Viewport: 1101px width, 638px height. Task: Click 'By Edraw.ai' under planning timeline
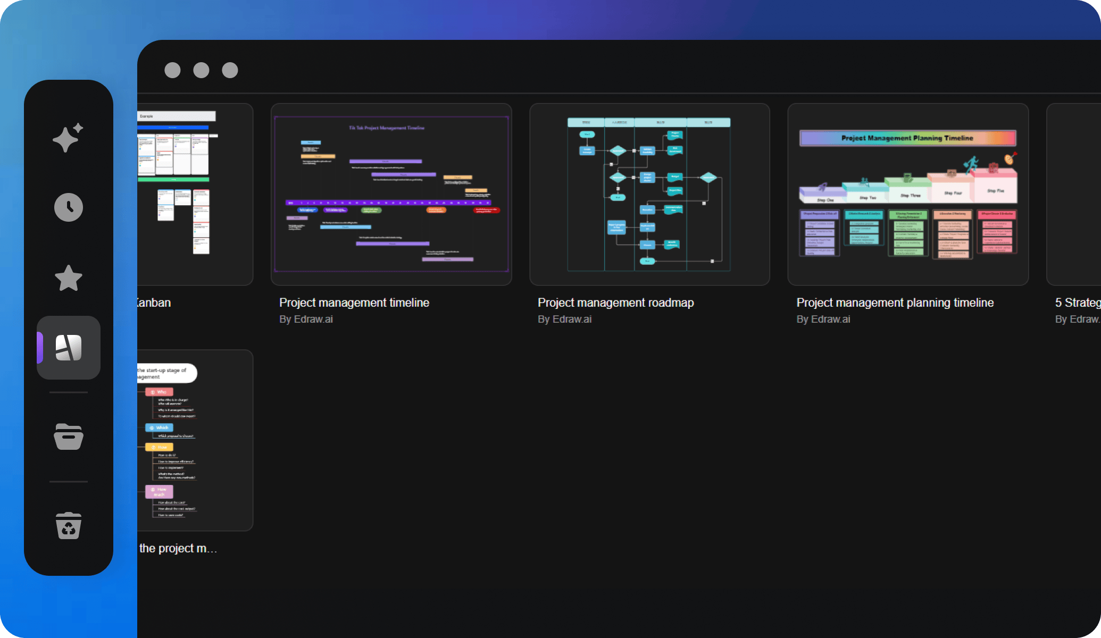point(823,319)
